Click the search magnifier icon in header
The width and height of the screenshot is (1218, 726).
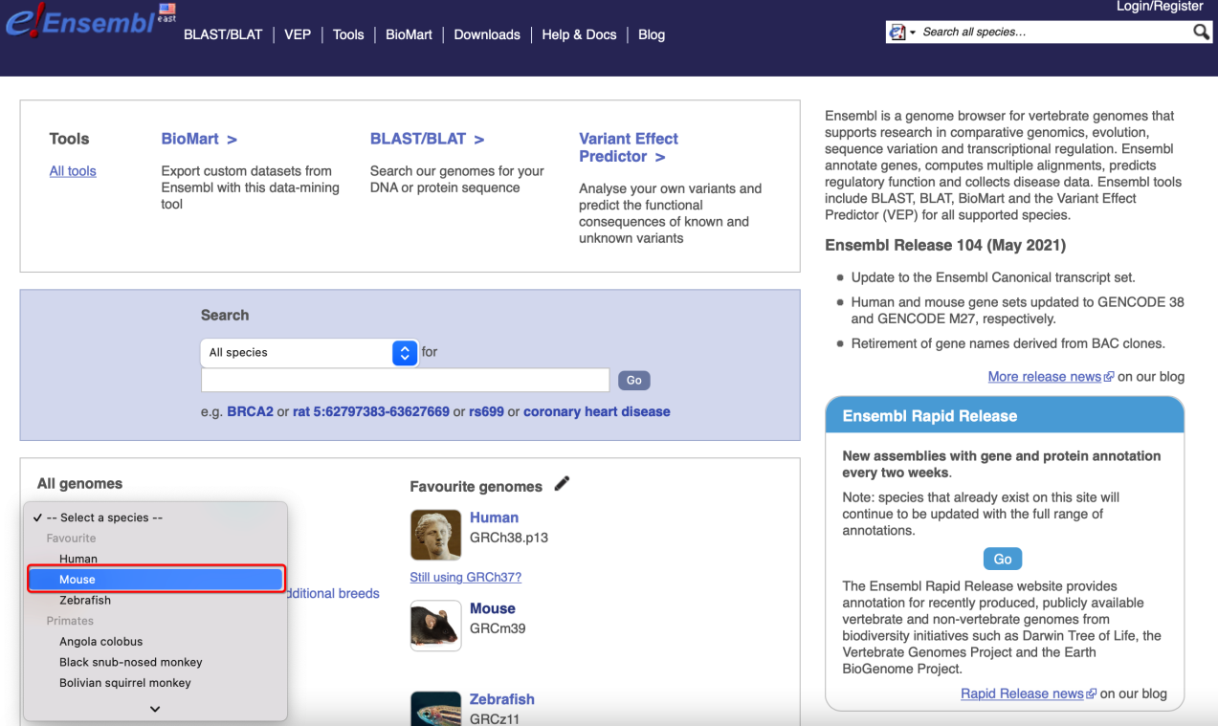(1201, 33)
